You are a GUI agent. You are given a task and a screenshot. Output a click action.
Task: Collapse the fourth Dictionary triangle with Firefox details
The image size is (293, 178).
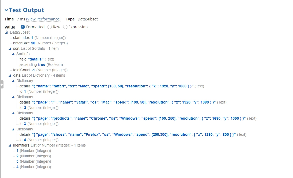click(13, 129)
